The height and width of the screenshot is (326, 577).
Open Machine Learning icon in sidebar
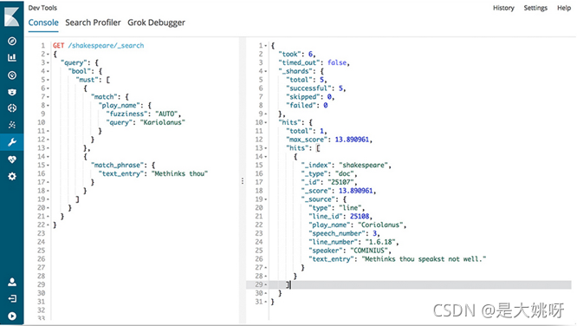12,125
